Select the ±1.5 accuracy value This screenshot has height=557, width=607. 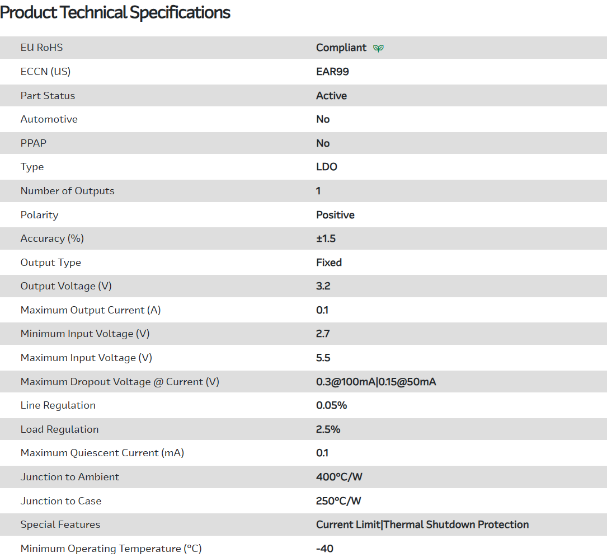(326, 238)
